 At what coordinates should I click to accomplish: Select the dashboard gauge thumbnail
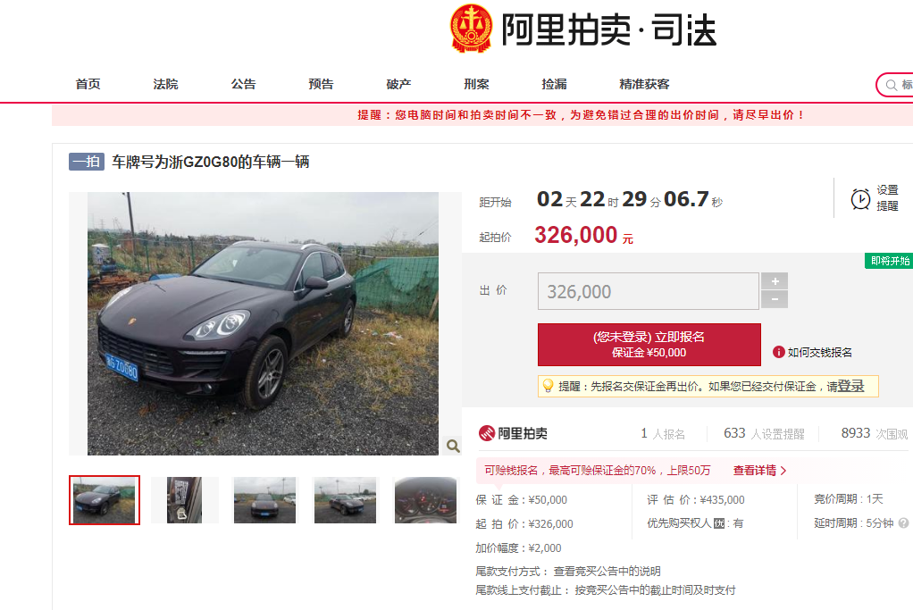[x=425, y=500]
